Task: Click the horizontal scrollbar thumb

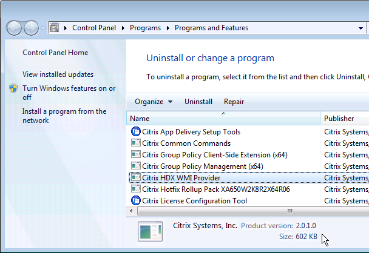Action: pos(253,211)
